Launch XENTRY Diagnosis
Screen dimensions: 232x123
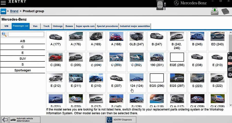coord(121,120)
